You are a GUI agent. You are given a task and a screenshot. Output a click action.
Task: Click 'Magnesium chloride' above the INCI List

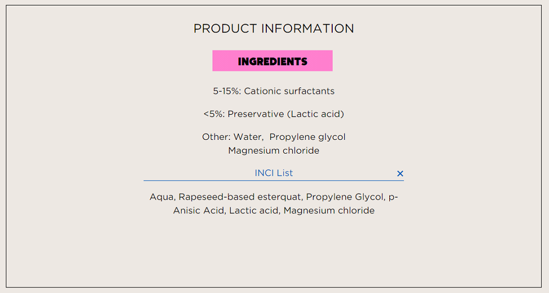pyautogui.click(x=274, y=150)
